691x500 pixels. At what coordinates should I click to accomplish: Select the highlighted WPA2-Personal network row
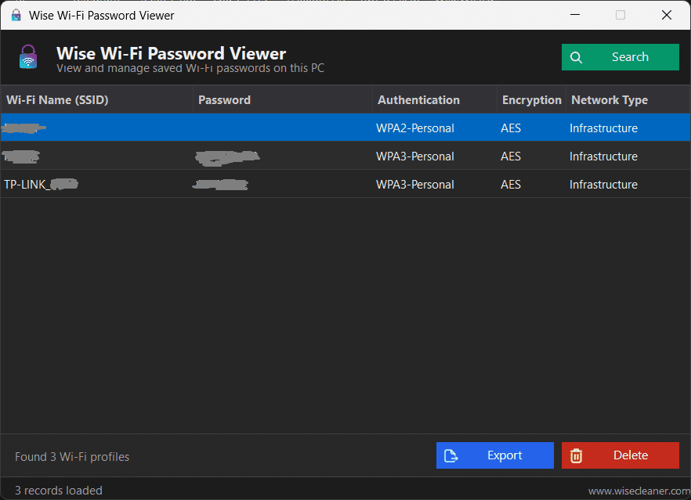345,128
